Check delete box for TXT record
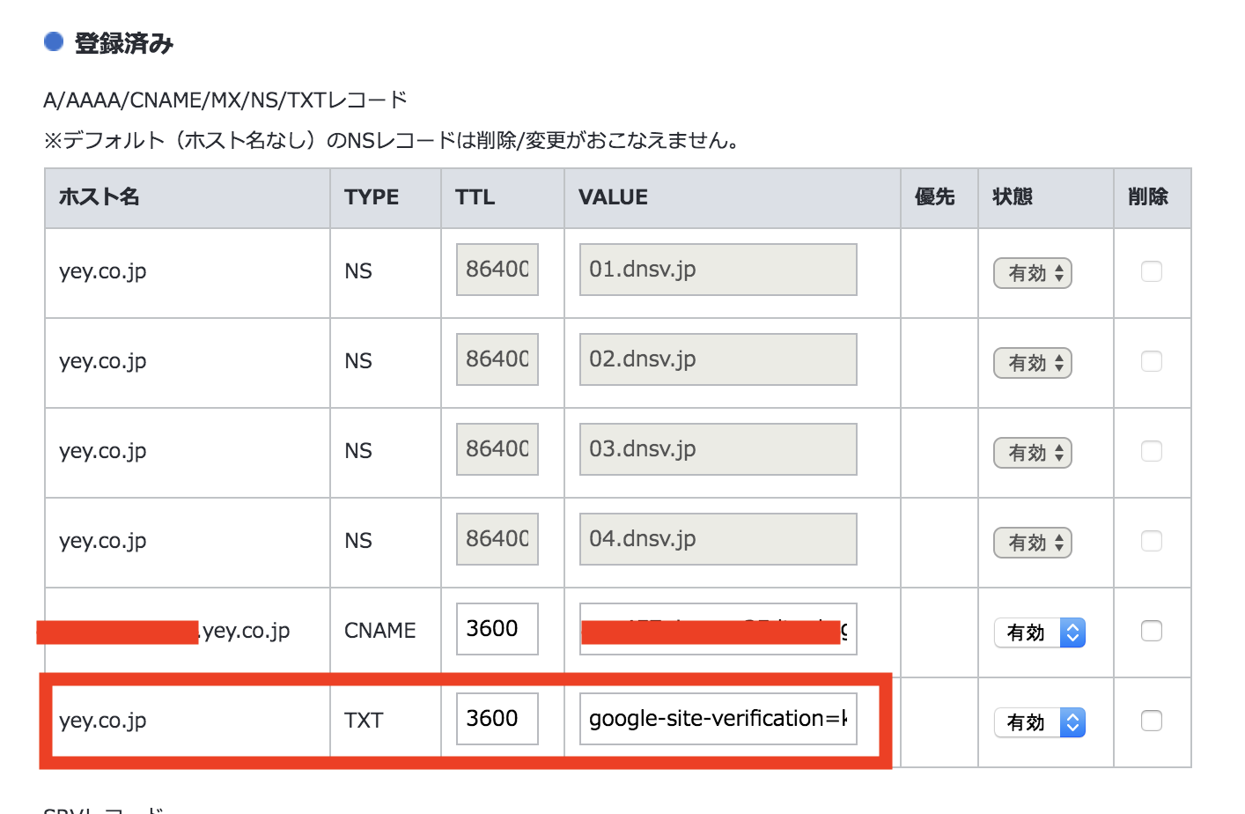The width and height of the screenshot is (1245, 814). [x=1151, y=721]
